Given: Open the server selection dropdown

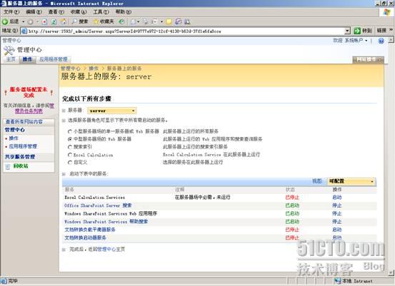Looking at the screenshot, I should point(112,111).
